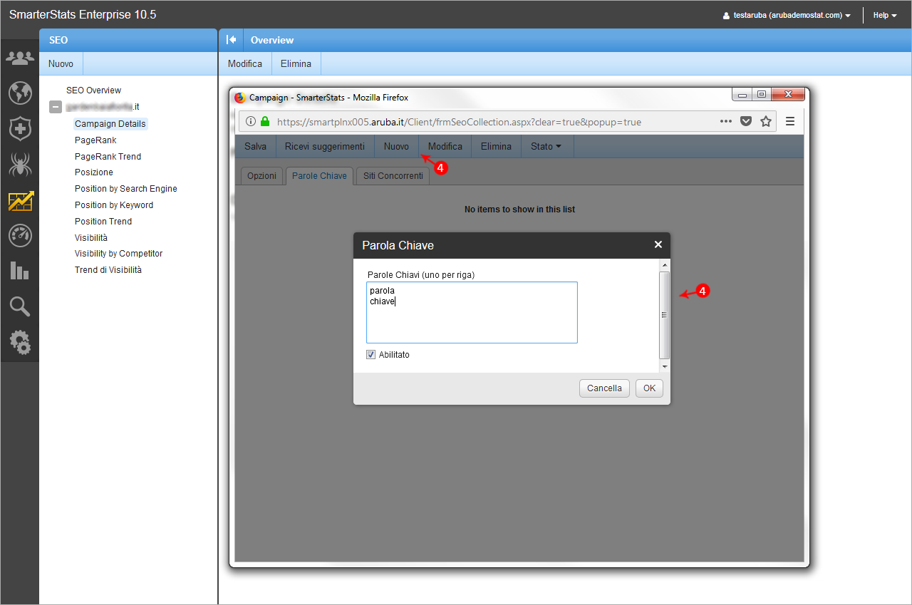The width and height of the screenshot is (912, 605).
Task: Click the user icon beside testaruba
Action: coord(726,15)
